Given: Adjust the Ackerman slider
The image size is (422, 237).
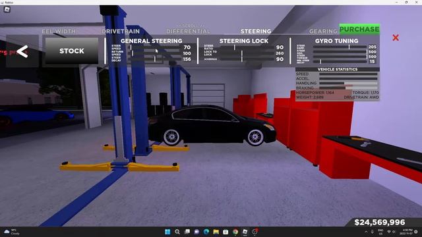Looking at the screenshot, I should 247,59.
